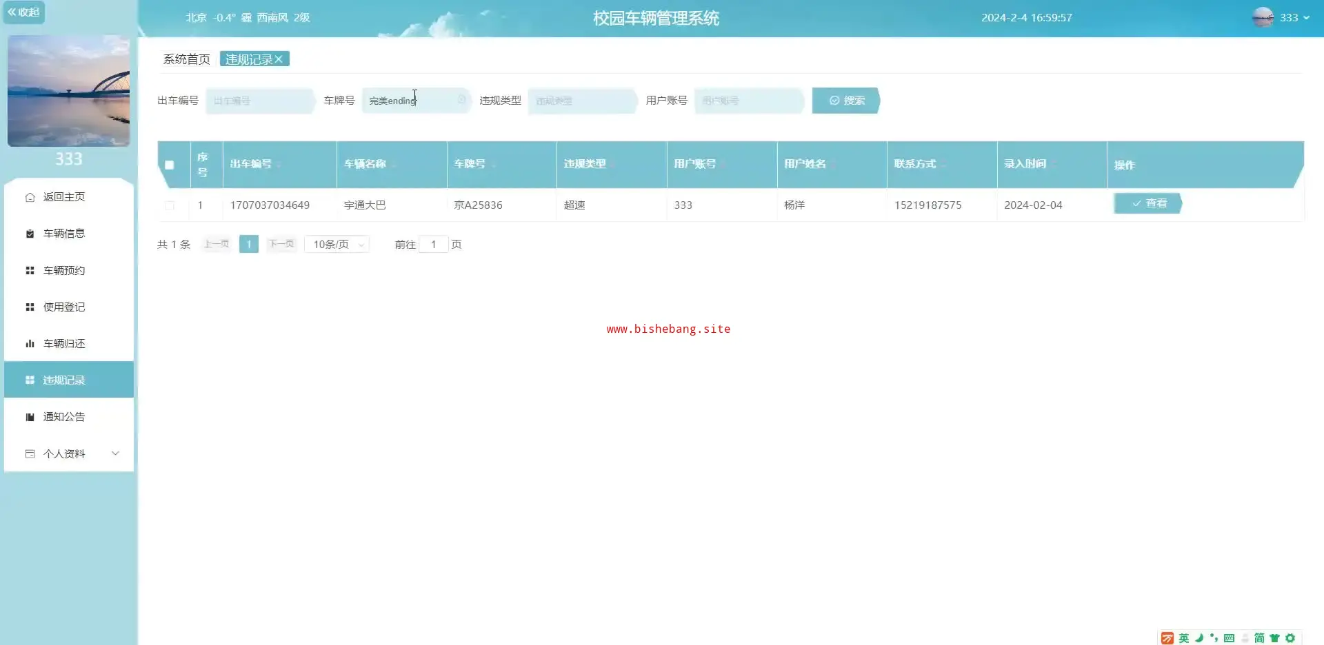
Task: Click the clipboard icon beside 车辆信息
Action: [x=30, y=234]
